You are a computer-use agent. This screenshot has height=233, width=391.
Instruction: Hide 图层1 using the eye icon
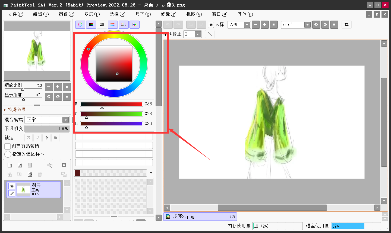tap(12, 186)
